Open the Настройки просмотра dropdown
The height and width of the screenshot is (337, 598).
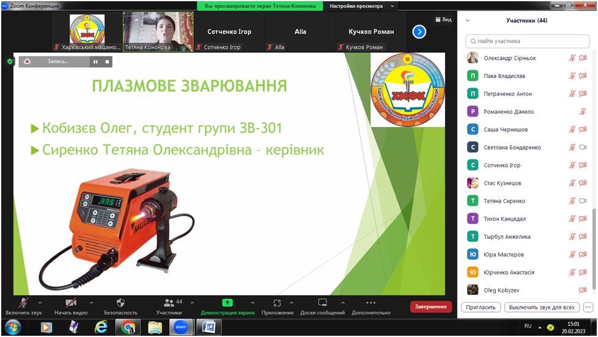pyautogui.click(x=361, y=6)
